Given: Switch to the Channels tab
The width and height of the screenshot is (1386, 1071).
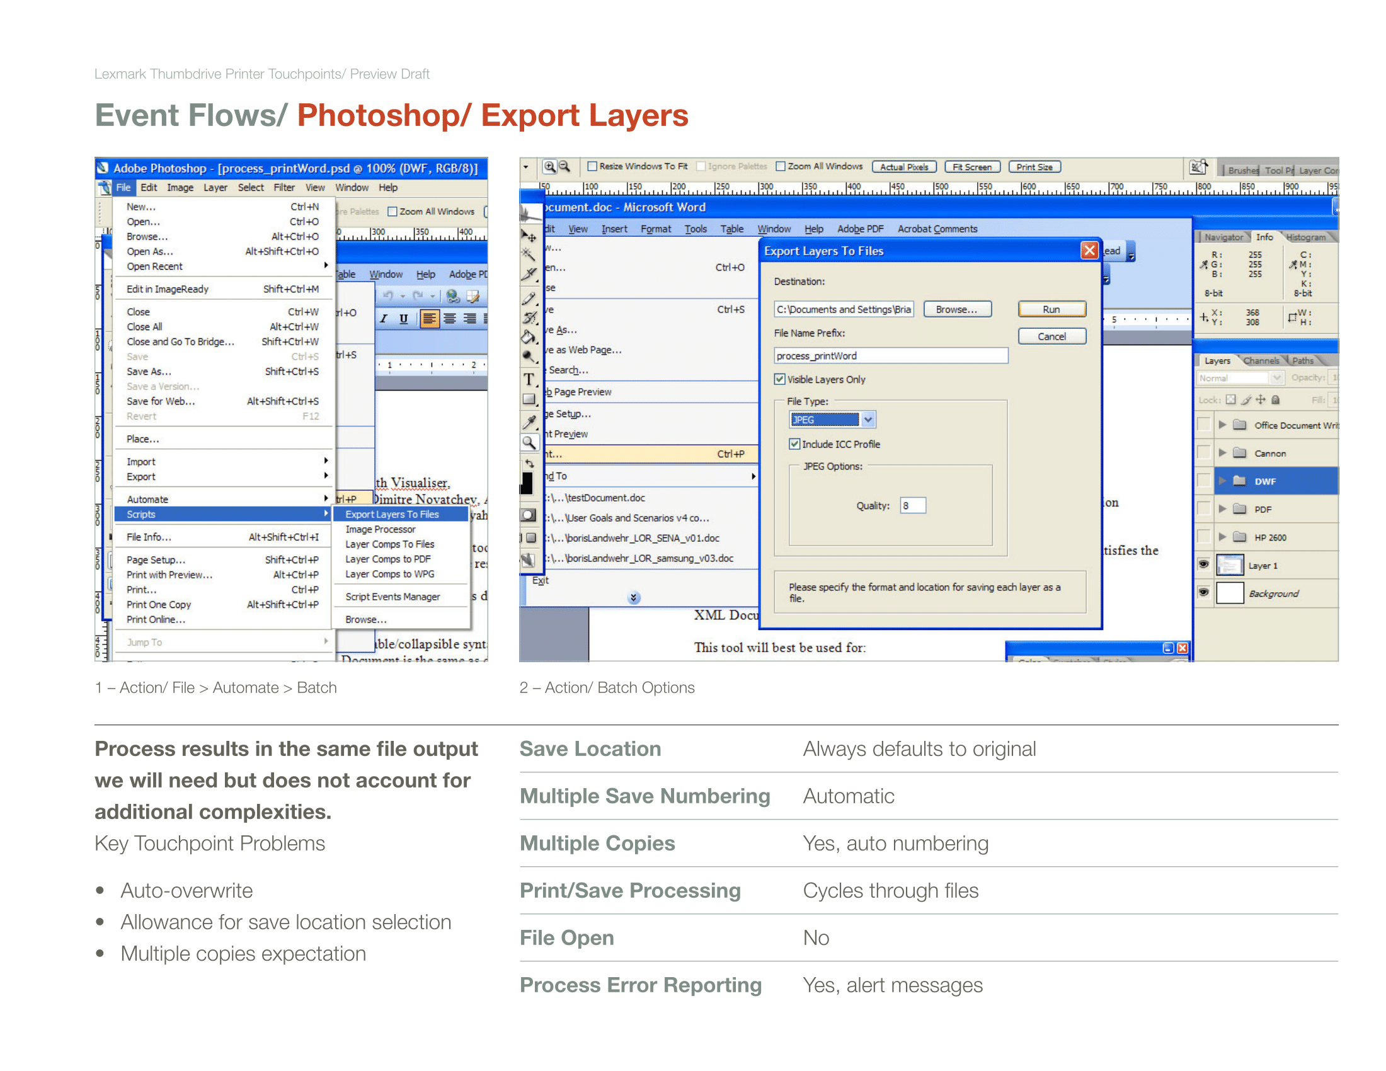Looking at the screenshot, I should click(x=1261, y=360).
